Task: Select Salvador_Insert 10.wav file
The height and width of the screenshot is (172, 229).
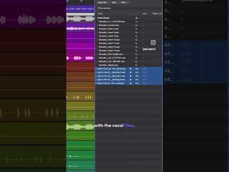Action: click(x=109, y=40)
